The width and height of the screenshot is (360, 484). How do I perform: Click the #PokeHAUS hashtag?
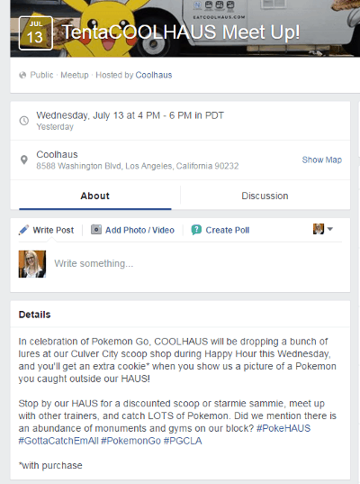[x=283, y=428]
